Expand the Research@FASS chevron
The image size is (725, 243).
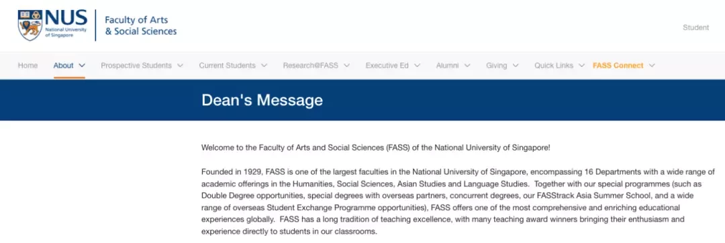346,66
